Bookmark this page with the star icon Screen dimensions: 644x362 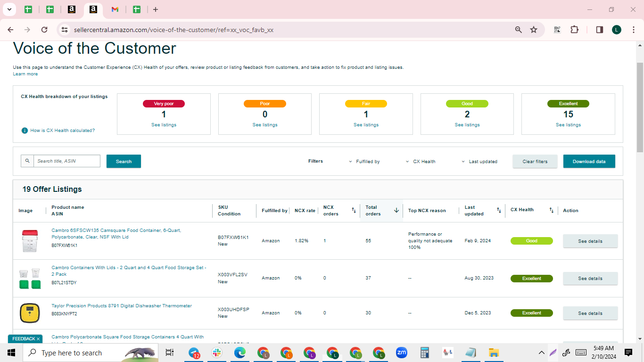click(x=534, y=30)
